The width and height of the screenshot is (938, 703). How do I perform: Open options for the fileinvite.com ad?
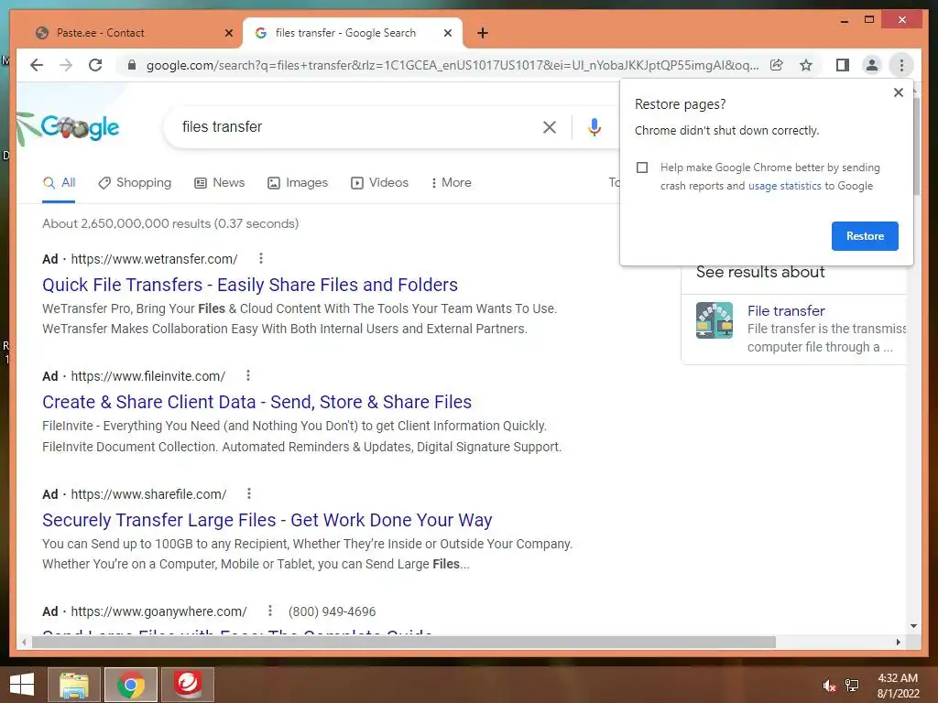tap(248, 375)
